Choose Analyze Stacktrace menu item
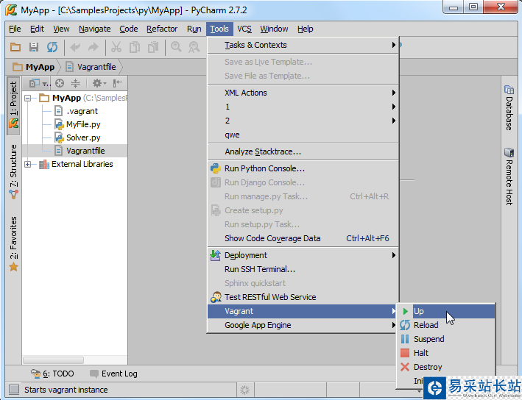Image resolution: width=522 pixels, height=400 pixels. (303, 151)
